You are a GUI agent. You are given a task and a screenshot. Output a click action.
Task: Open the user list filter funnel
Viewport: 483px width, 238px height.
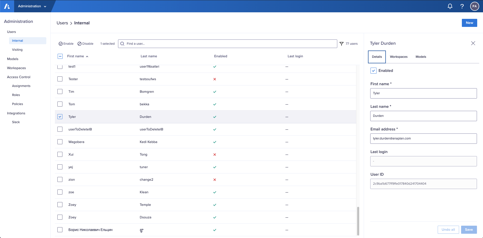[x=342, y=43]
